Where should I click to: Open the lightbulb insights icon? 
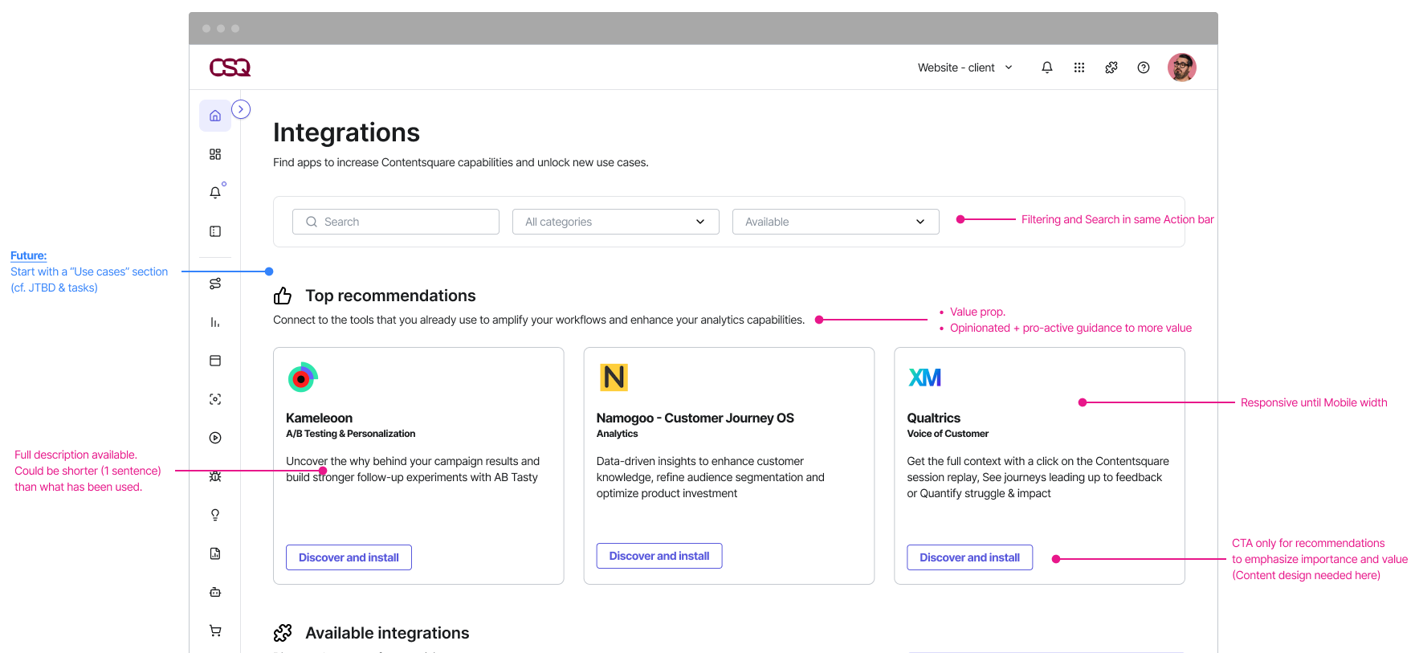(x=215, y=515)
